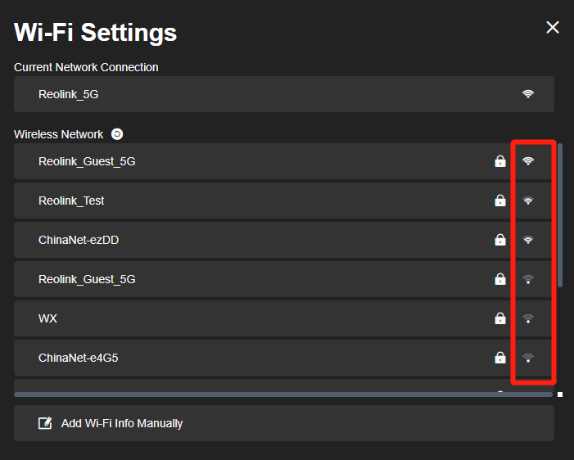Choose the ChinaNet-ezDD network
The width and height of the screenshot is (574, 460).
point(283,240)
